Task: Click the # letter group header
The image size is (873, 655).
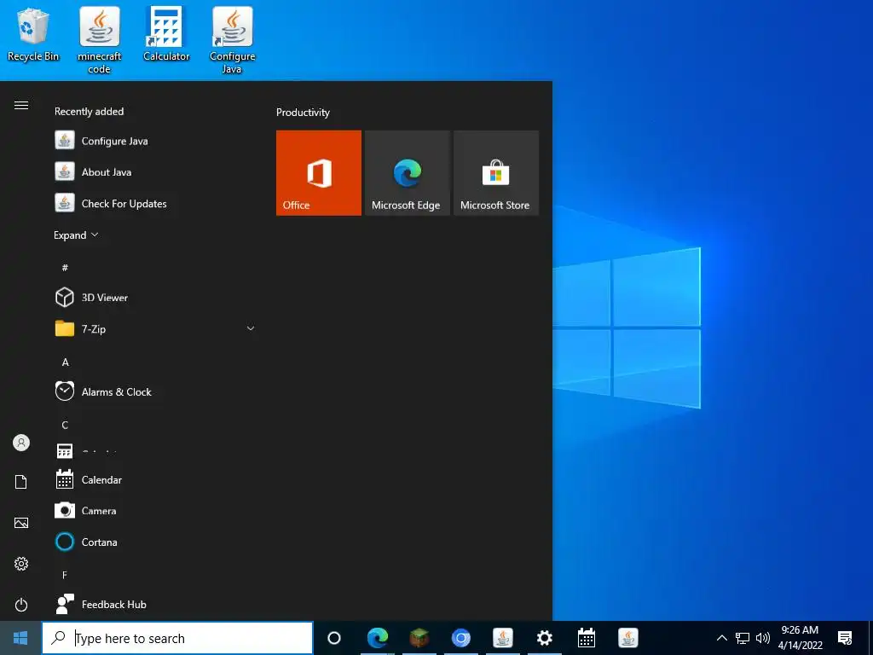Action: pos(65,268)
